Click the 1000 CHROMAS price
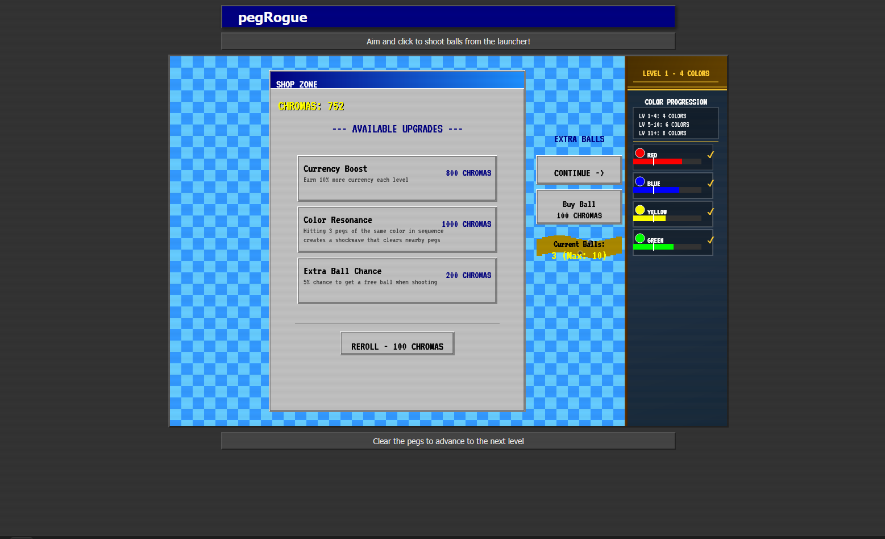This screenshot has width=885, height=539. (x=466, y=224)
